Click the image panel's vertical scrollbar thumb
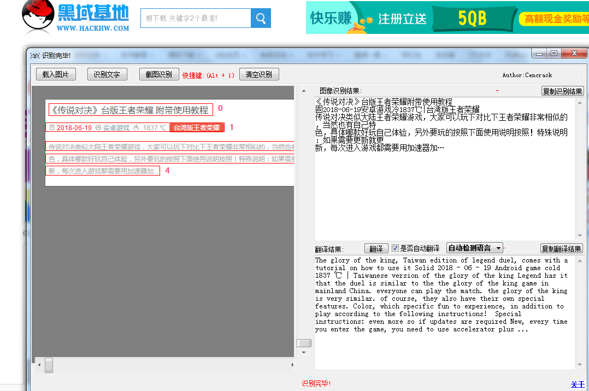Screen dimensions: 589x391 304,343
